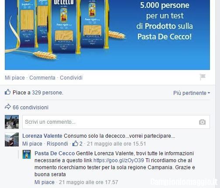The width and height of the screenshot is (220, 188).
Task: Click the camera icon in comment box
Action: pos(202,122)
